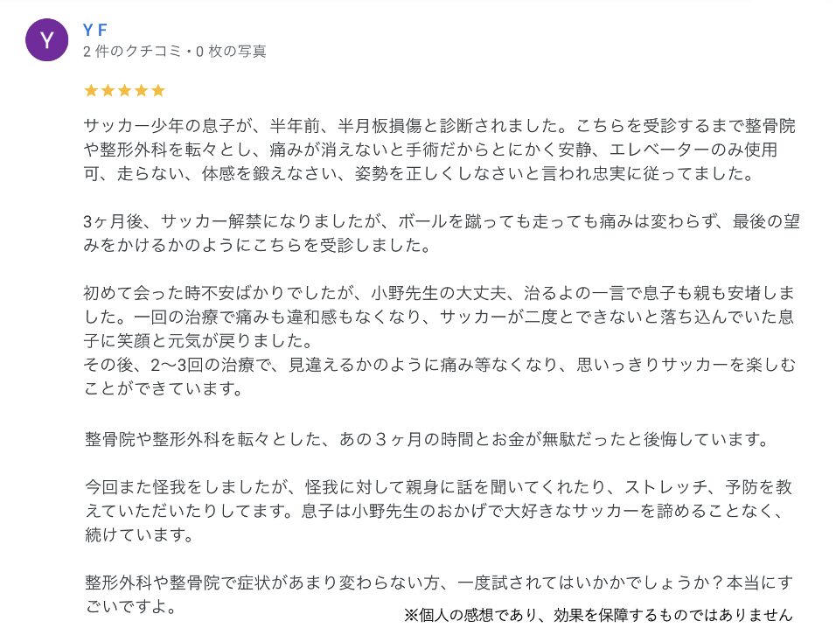The width and height of the screenshot is (836, 642).
Task: Click the paragraph starting "初めて会った時不安ばかり"
Action: pyautogui.click(x=439, y=317)
